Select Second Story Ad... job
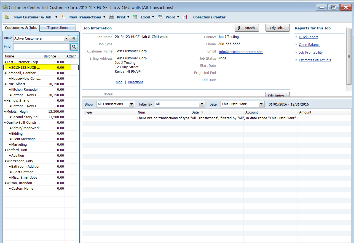 click(x=26, y=117)
